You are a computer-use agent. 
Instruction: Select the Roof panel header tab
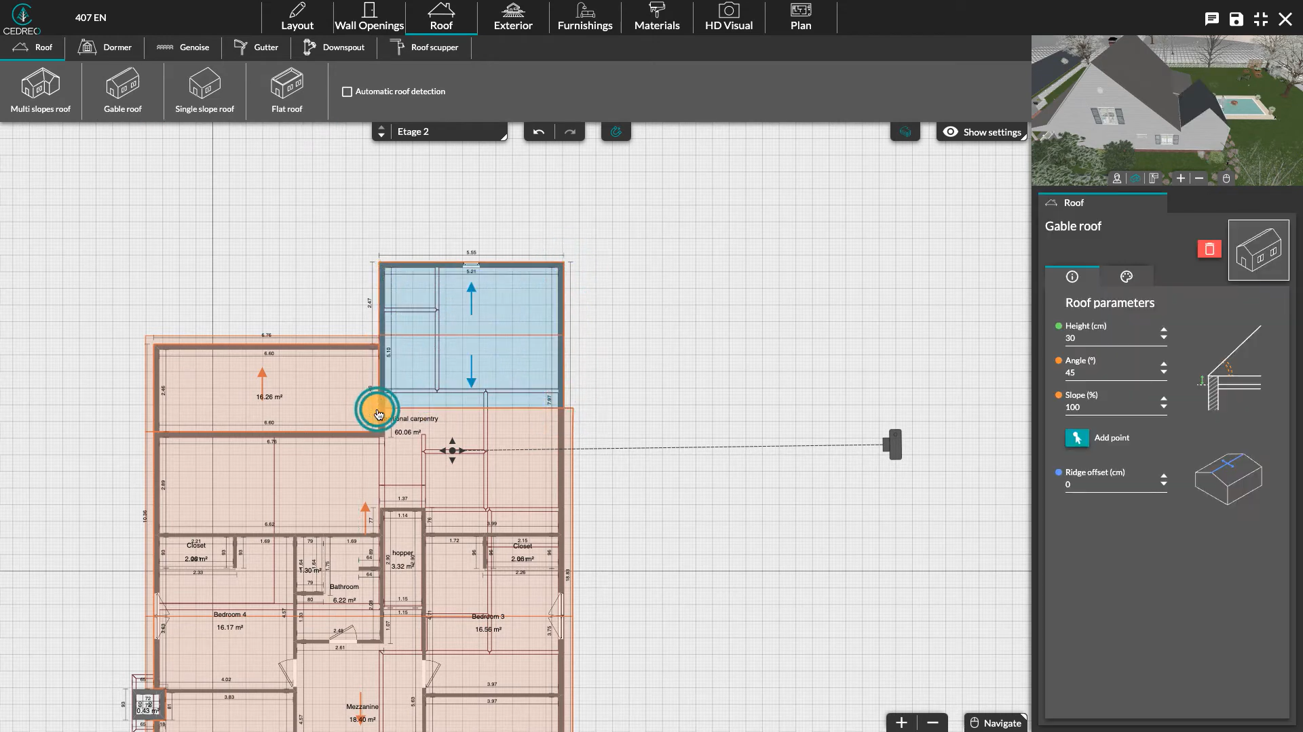point(1103,203)
